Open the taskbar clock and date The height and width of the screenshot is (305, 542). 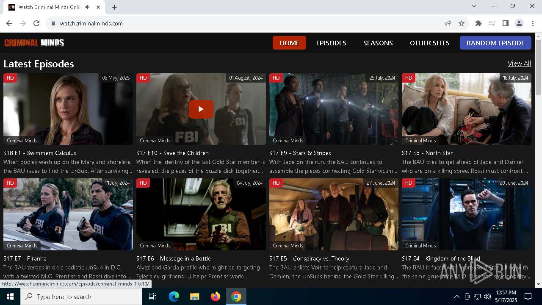(506, 297)
